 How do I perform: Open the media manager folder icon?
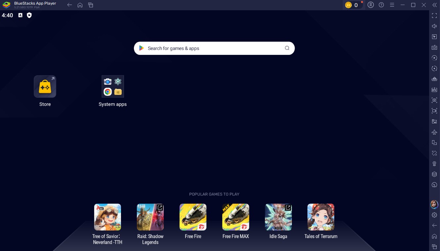coord(434,121)
